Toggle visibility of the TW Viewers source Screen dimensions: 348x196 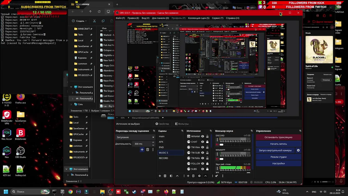pyautogui.click(x=203, y=147)
